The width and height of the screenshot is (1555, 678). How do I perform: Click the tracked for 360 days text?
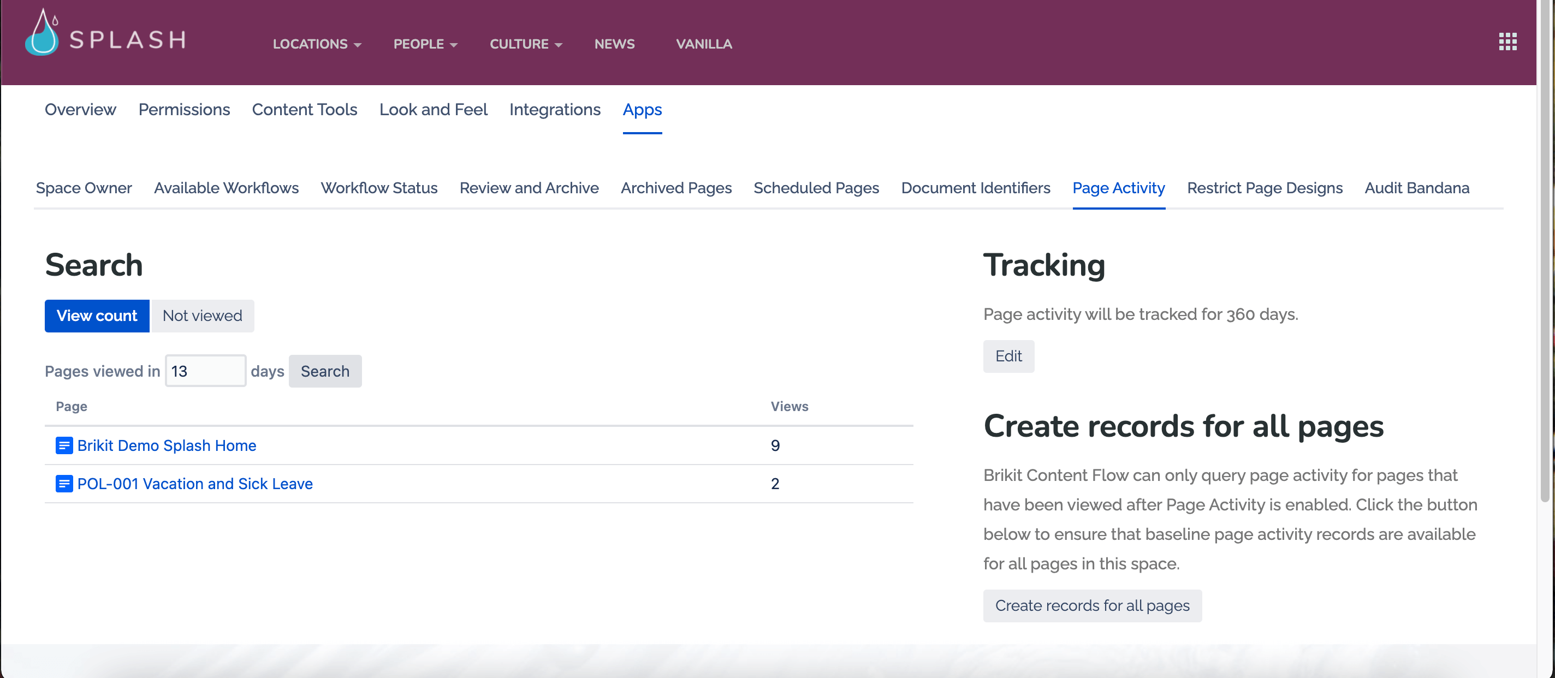coord(1140,314)
